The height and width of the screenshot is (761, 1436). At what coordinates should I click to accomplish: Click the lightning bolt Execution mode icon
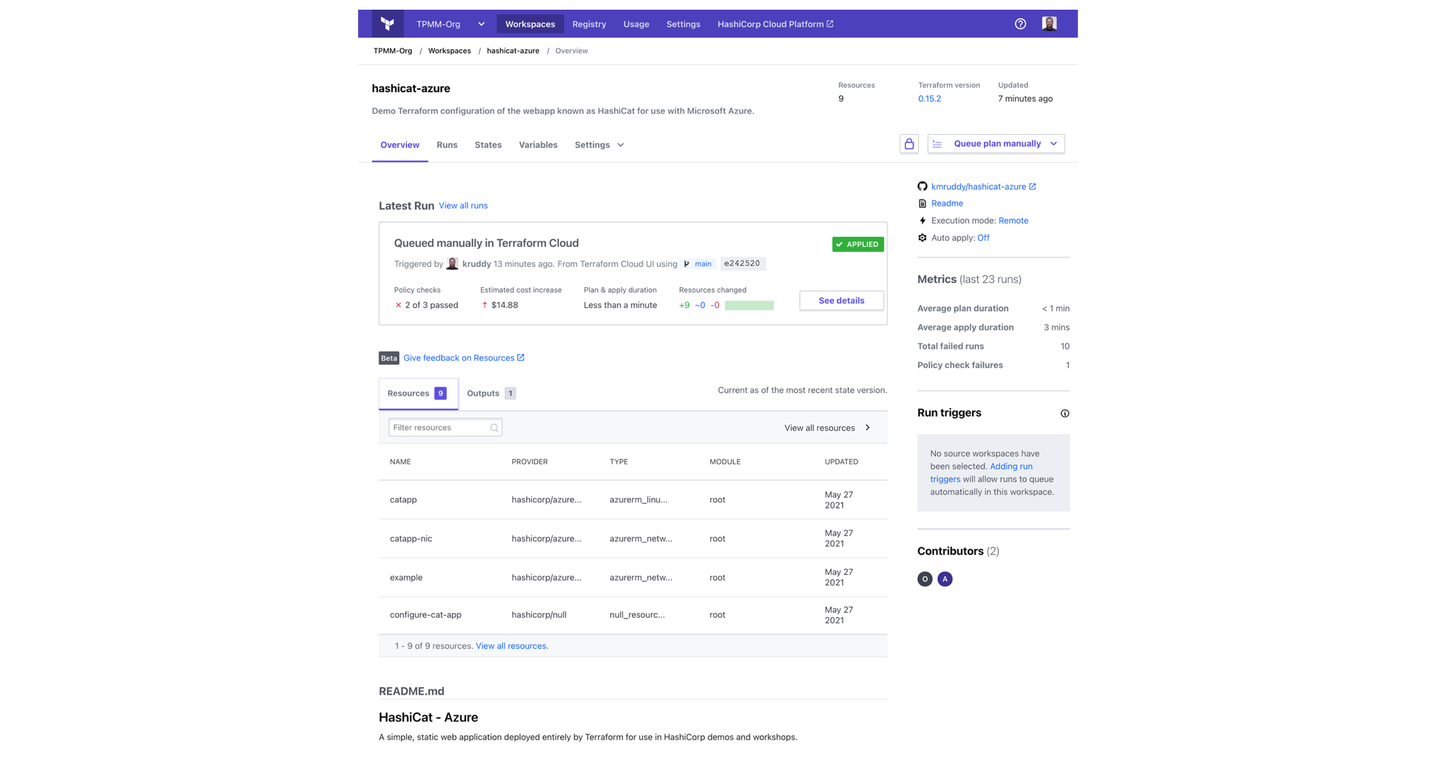(x=922, y=220)
